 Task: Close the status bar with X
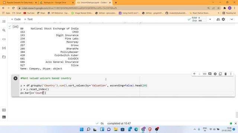tap(235, 123)
